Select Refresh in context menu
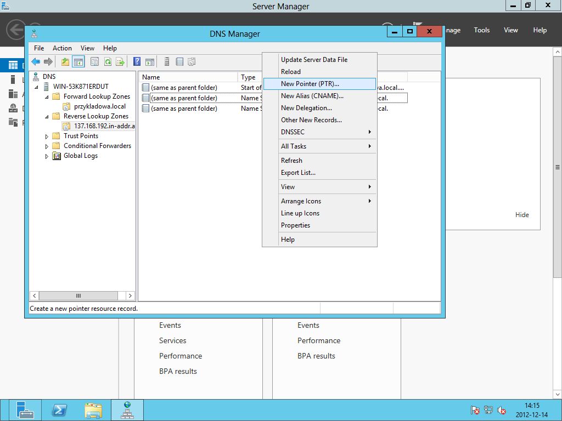Screen dimensions: 562x421 coord(320,161)
